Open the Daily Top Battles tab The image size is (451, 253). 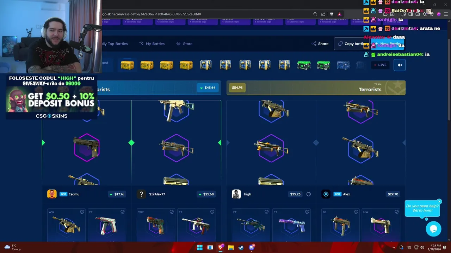tap(114, 44)
